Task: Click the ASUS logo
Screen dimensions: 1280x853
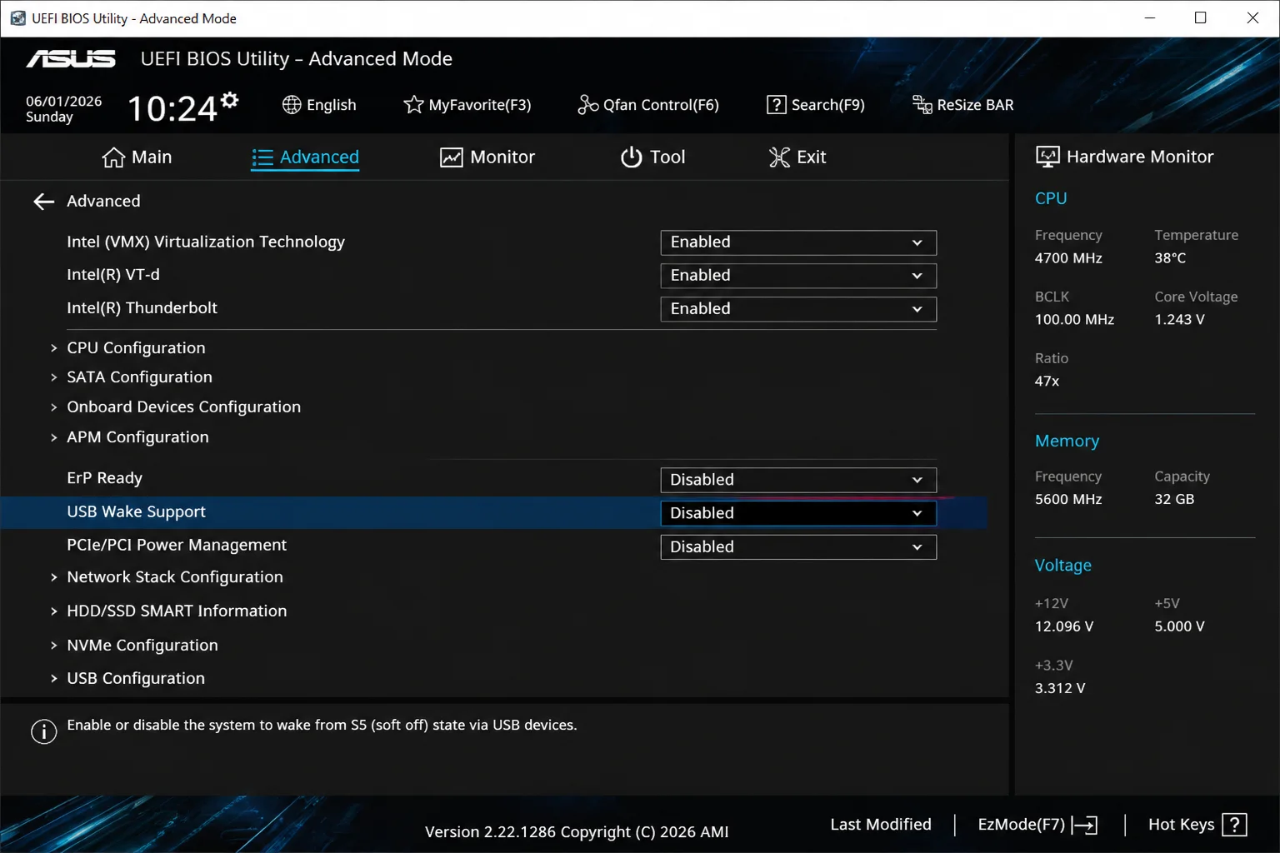Action: click(x=71, y=58)
